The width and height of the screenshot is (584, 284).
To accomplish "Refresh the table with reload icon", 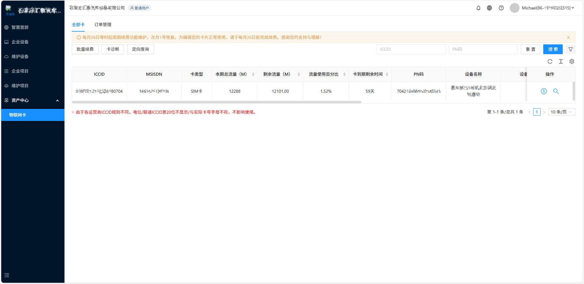I will pyautogui.click(x=550, y=61).
